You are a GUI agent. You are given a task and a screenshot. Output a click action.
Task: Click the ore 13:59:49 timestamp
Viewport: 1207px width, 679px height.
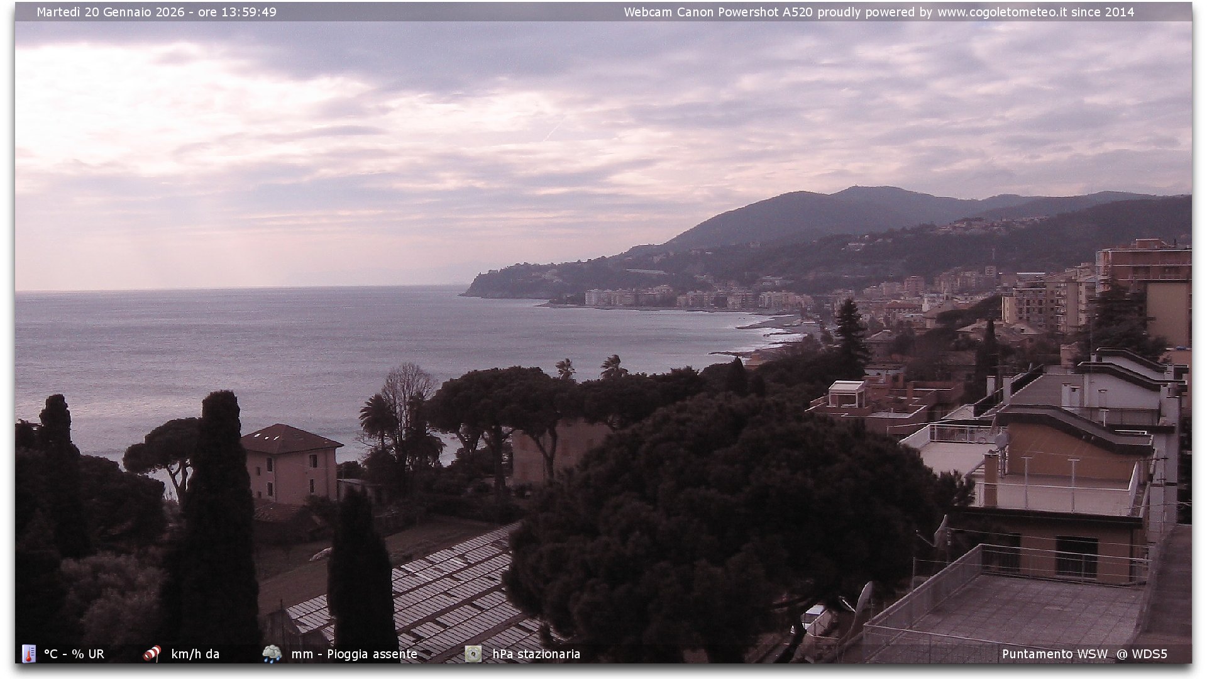click(x=237, y=12)
